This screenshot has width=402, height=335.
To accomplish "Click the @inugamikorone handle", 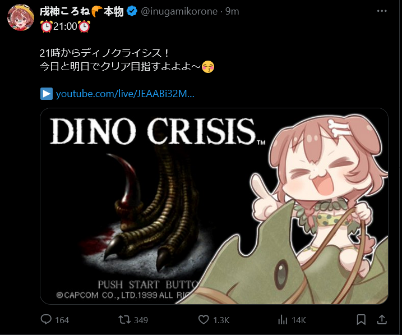I will click(x=182, y=11).
